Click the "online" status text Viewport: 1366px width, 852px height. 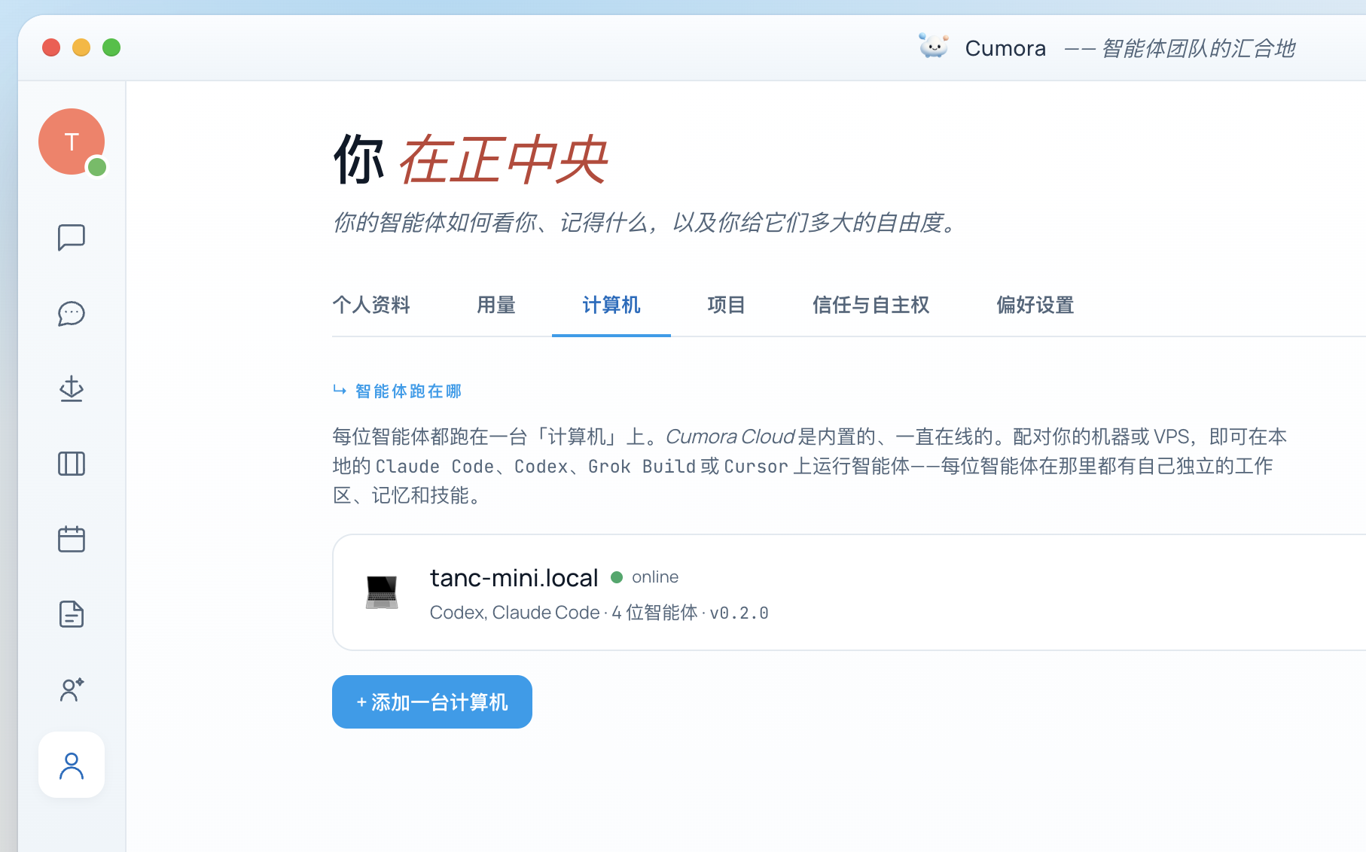(x=655, y=577)
